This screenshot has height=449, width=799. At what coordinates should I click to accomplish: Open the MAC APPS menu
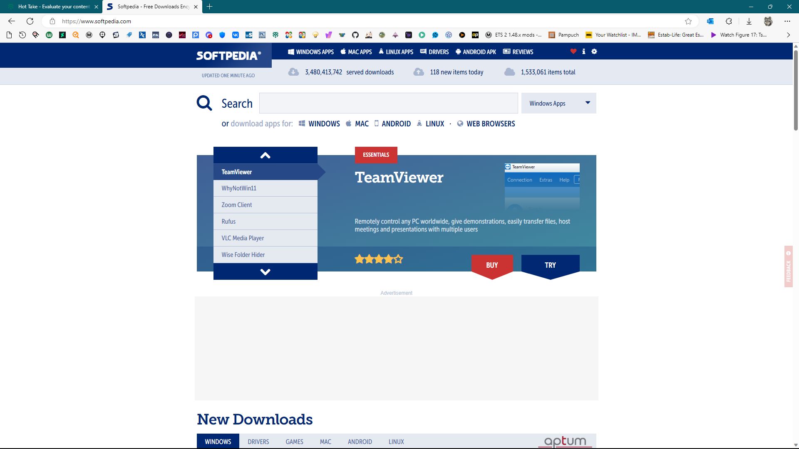click(x=356, y=52)
